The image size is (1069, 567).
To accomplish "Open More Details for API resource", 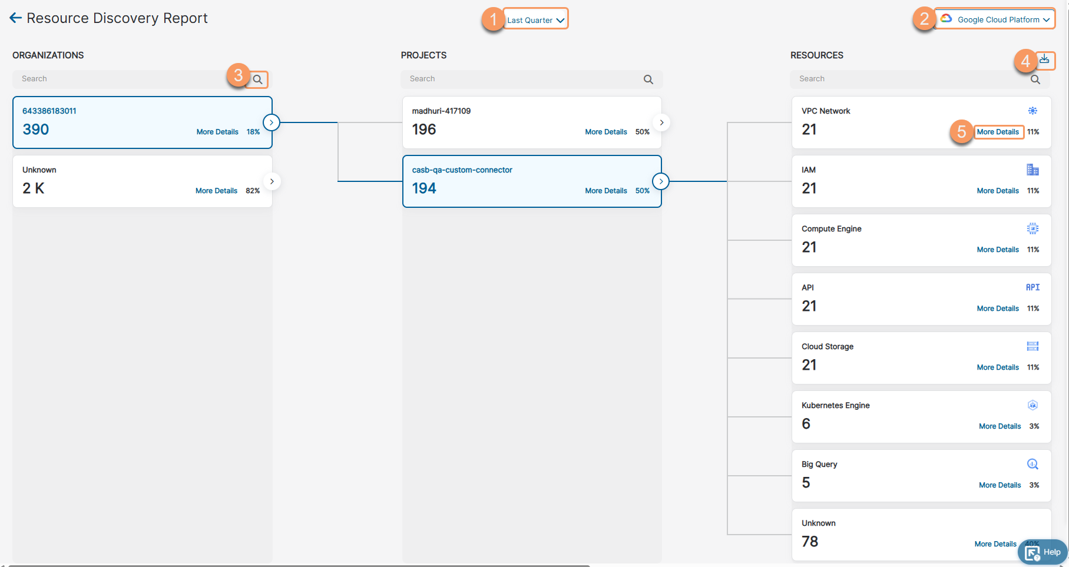I will coord(998,309).
